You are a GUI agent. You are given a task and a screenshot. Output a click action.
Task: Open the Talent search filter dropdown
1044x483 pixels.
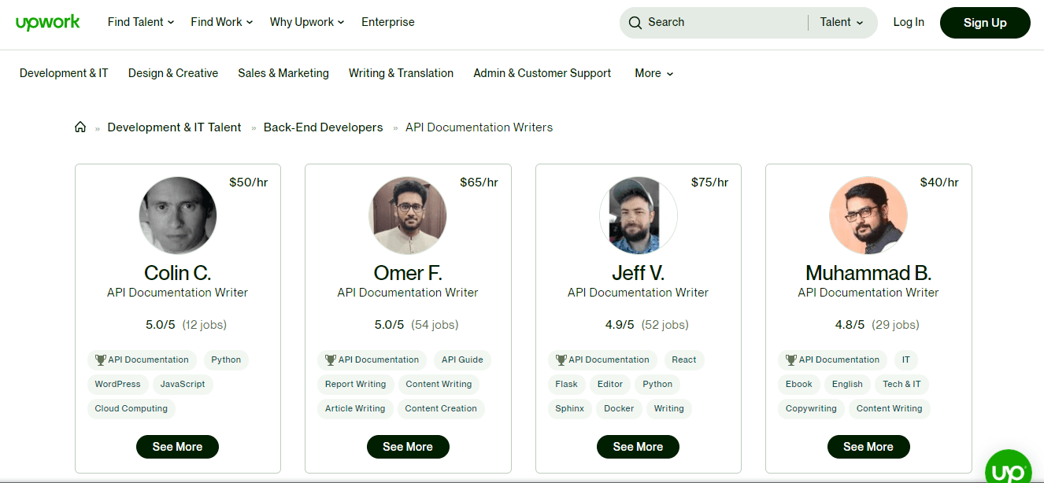[842, 22]
